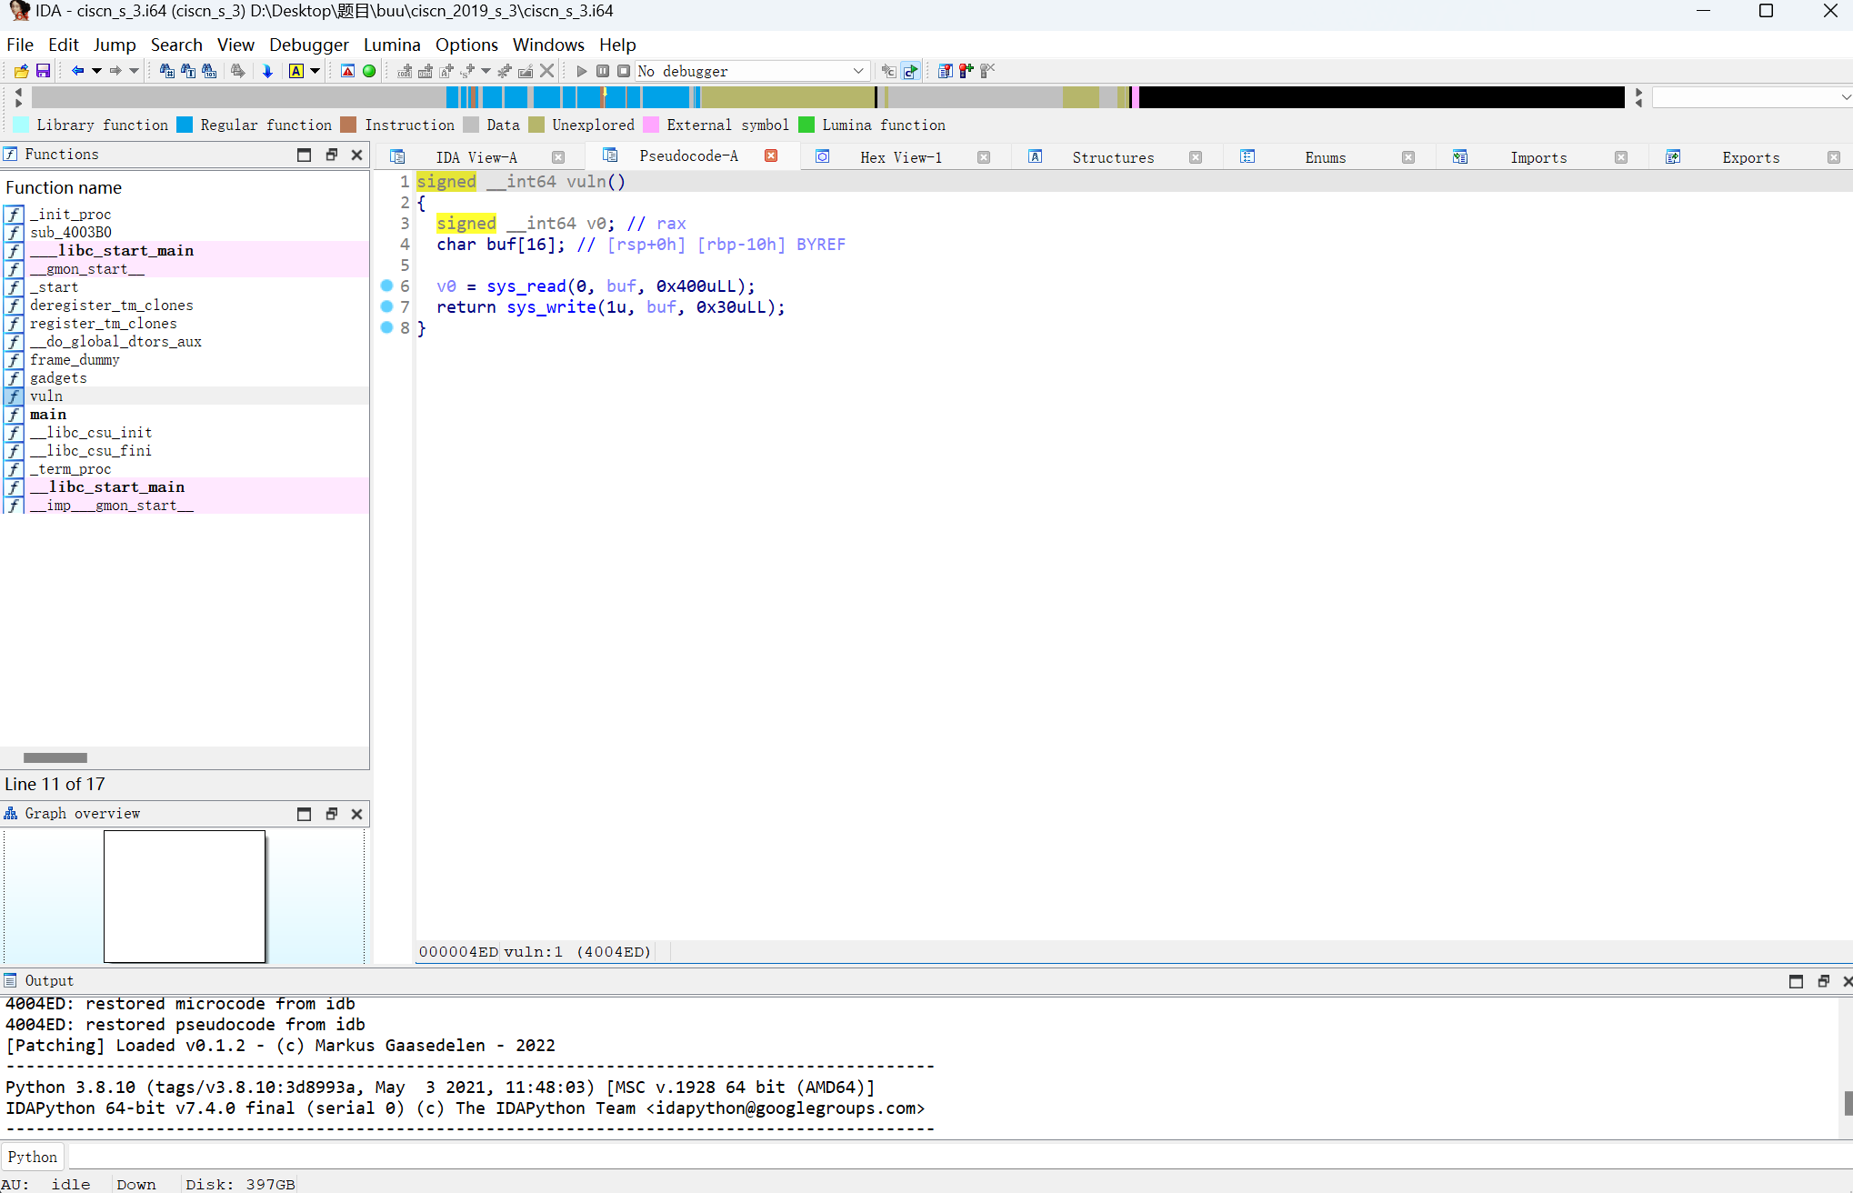Open the Jump menu
This screenshot has width=1853, height=1193.
click(115, 45)
